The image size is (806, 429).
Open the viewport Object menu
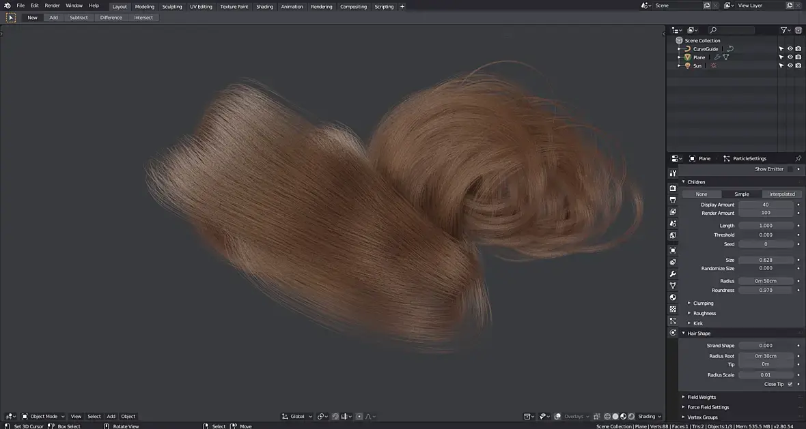[x=128, y=416]
